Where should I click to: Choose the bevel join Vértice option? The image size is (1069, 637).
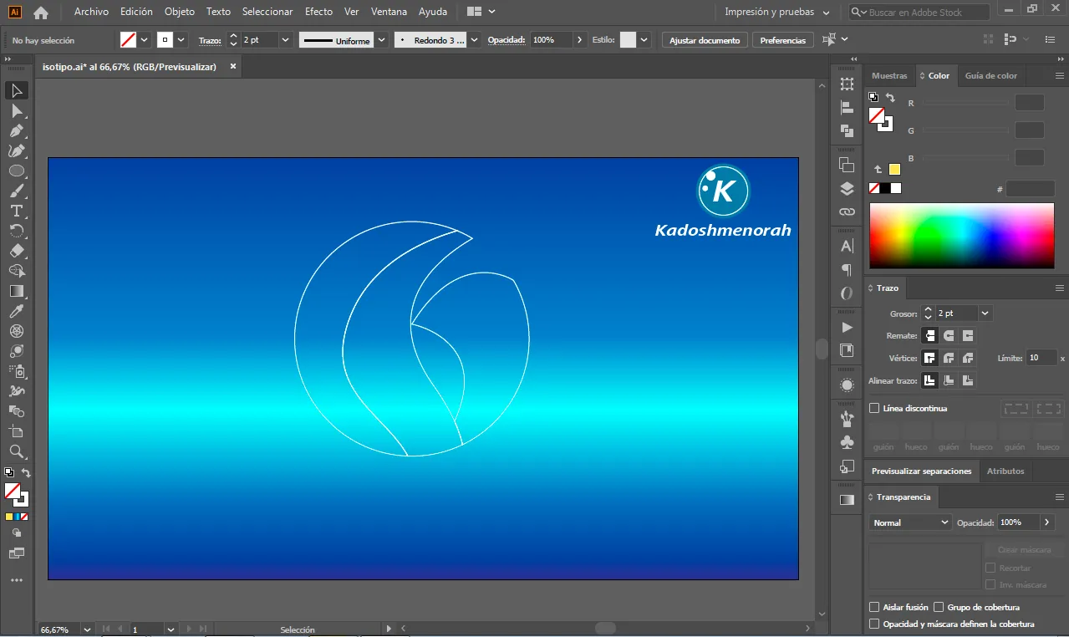click(x=968, y=358)
